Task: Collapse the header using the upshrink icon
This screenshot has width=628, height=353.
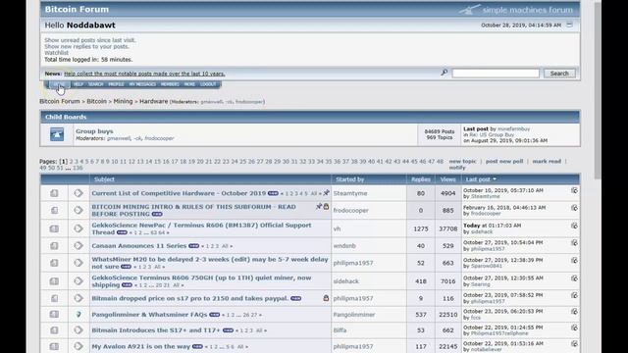Action: pyautogui.click(x=569, y=25)
